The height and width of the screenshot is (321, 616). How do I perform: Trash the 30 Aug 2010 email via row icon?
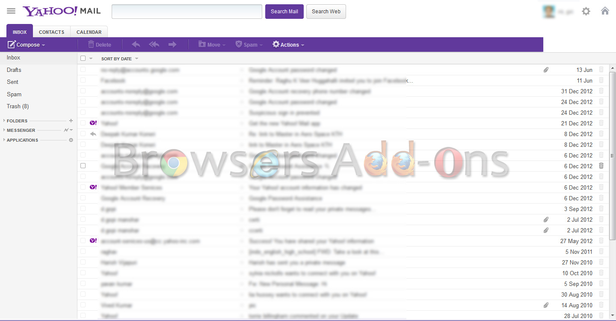click(601, 294)
